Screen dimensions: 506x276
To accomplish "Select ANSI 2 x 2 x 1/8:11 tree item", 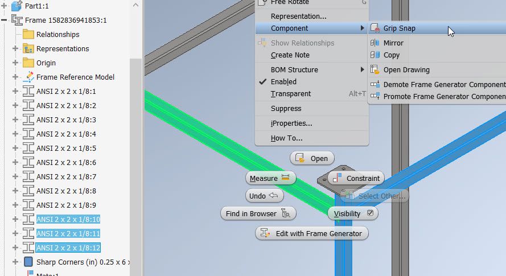I will coord(68,233).
